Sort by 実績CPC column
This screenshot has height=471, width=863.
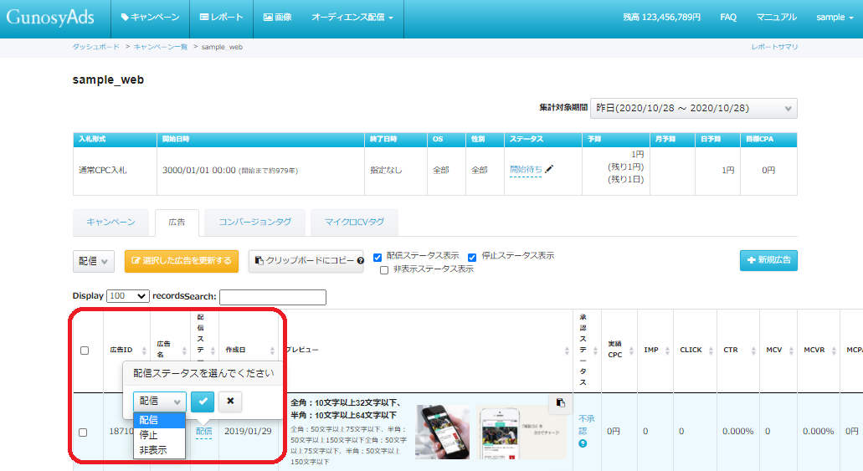[619, 350]
